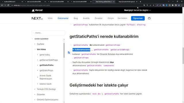This screenshot has height=103, width=184.
Task: Click the NEXT.js logo
Action: (37, 18)
